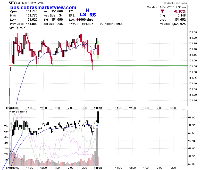Click the 151.25 price axis label
The width and height of the screenshot is (201, 170).
[x=192, y=100]
